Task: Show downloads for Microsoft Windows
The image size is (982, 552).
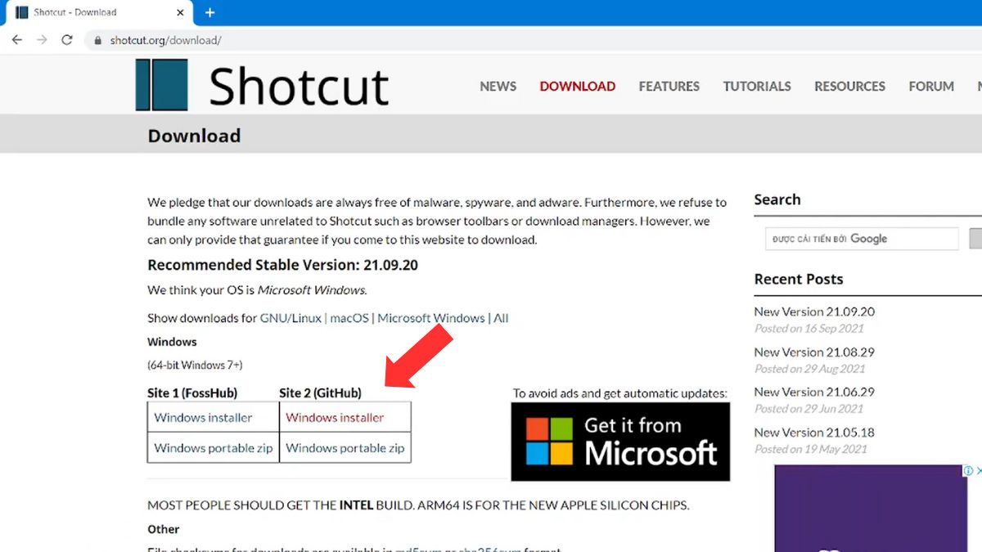Action: pos(431,318)
